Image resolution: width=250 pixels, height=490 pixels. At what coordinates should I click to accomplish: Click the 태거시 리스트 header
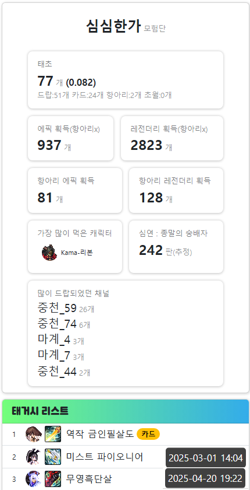point(126,411)
